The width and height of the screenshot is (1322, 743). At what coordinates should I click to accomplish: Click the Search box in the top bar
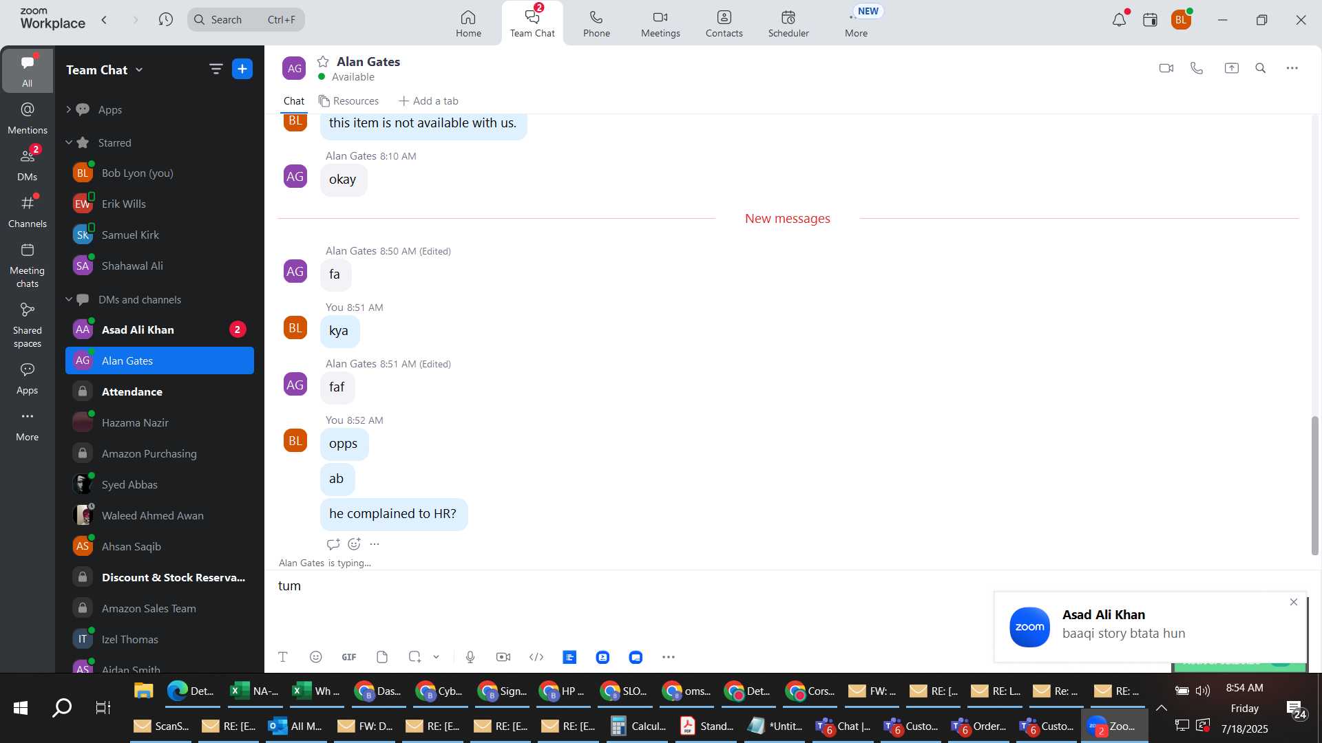(246, 19)
